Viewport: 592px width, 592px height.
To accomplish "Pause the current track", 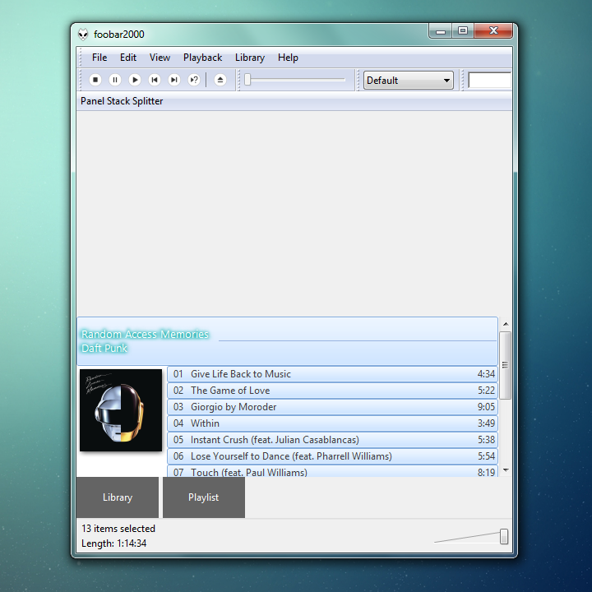I will point(115,80).
